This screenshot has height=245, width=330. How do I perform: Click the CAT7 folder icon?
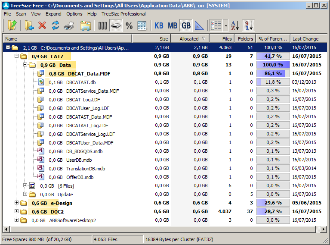click(x=24, y=57)
